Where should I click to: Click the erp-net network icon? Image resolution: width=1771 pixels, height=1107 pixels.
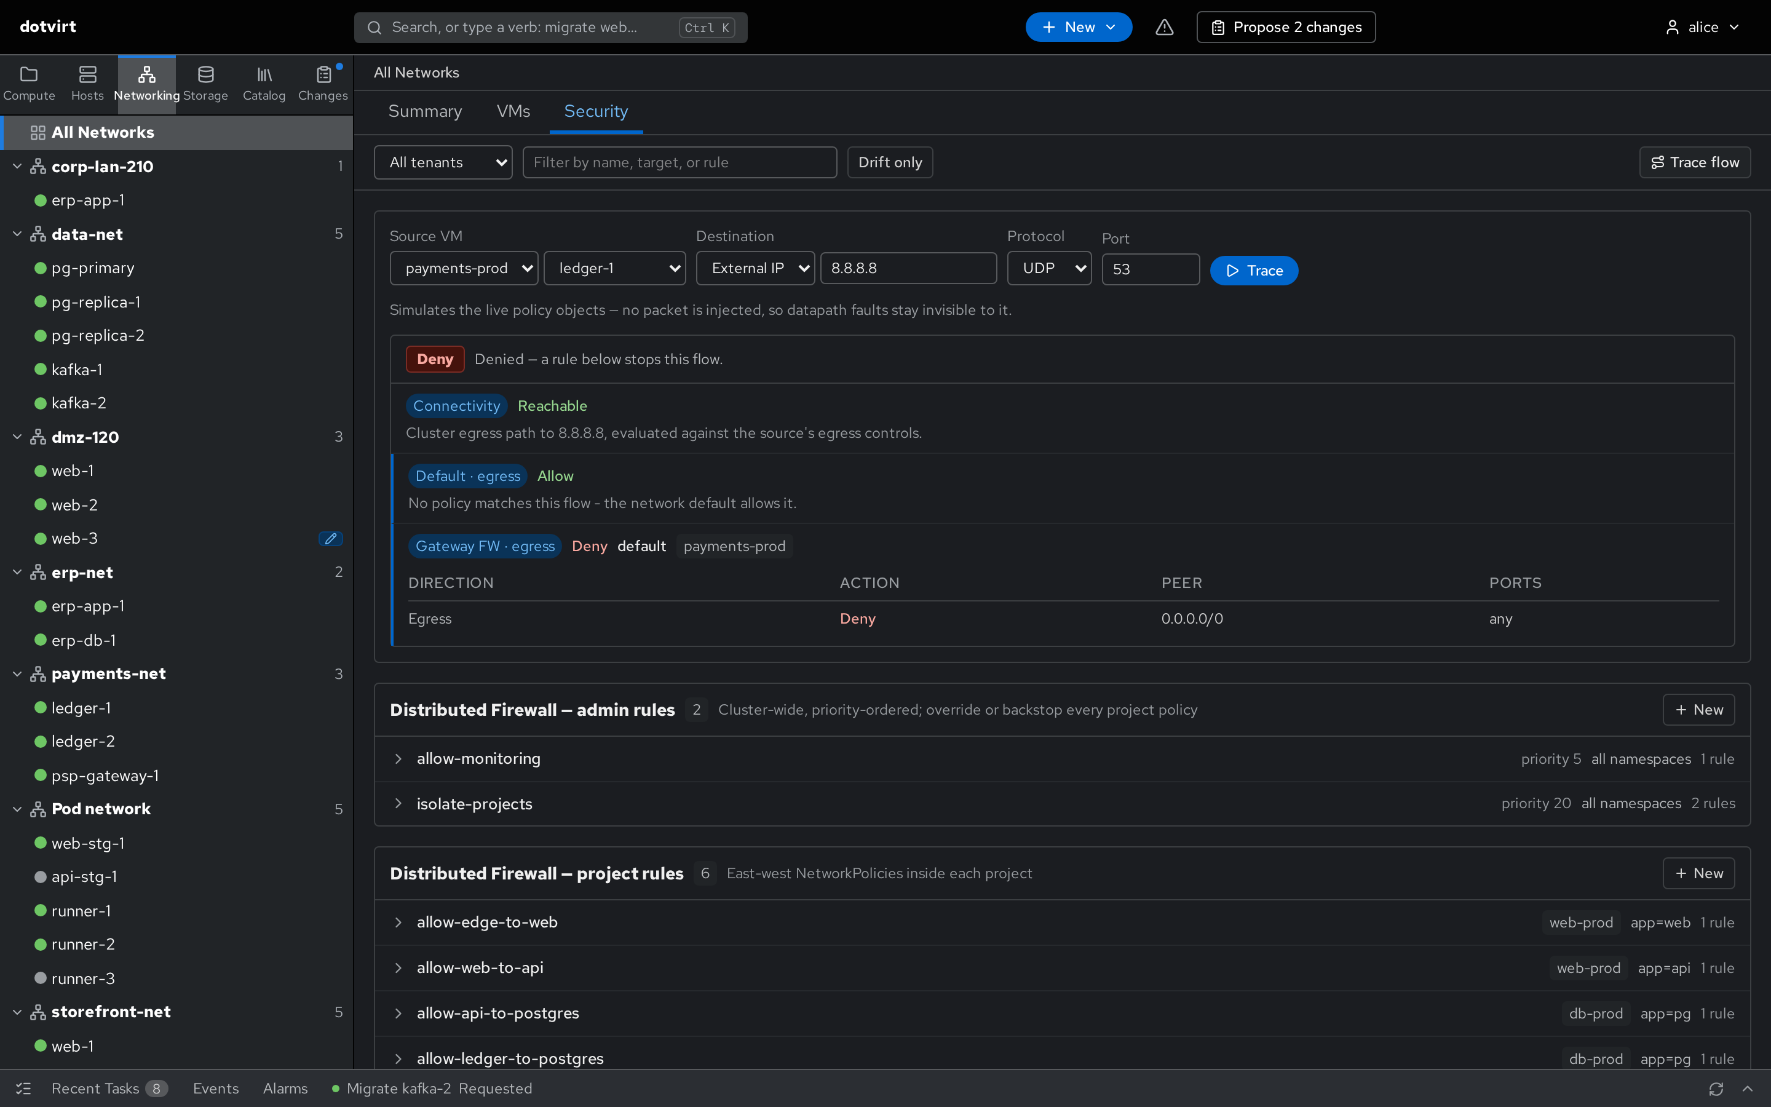[38, 573]
